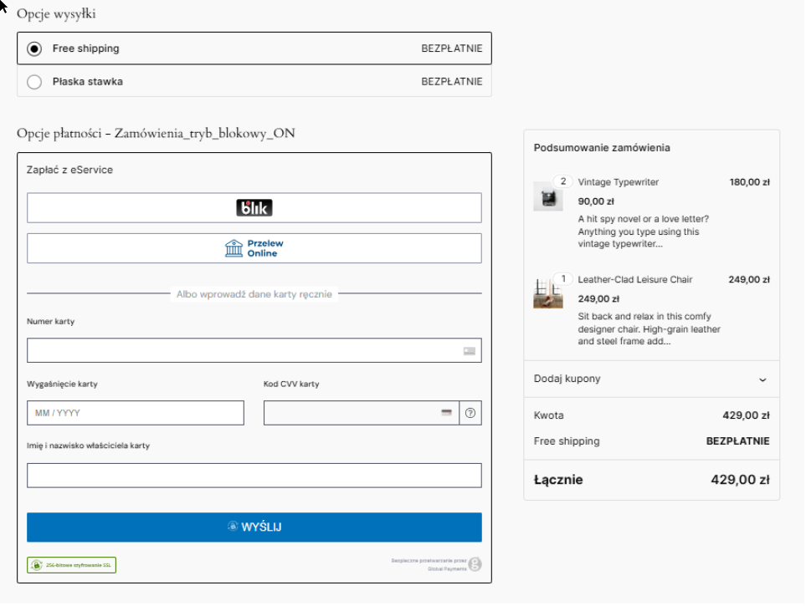Viewport: 806px width, 606px height.
Task: Pay with the BLIK logo button
Action: (254, 208)
